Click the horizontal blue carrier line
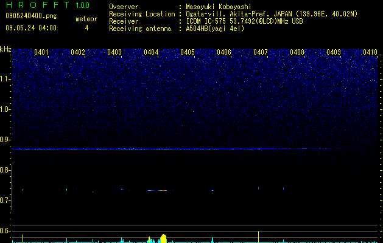This screenshot has width=383, height=243. (174, 149)
